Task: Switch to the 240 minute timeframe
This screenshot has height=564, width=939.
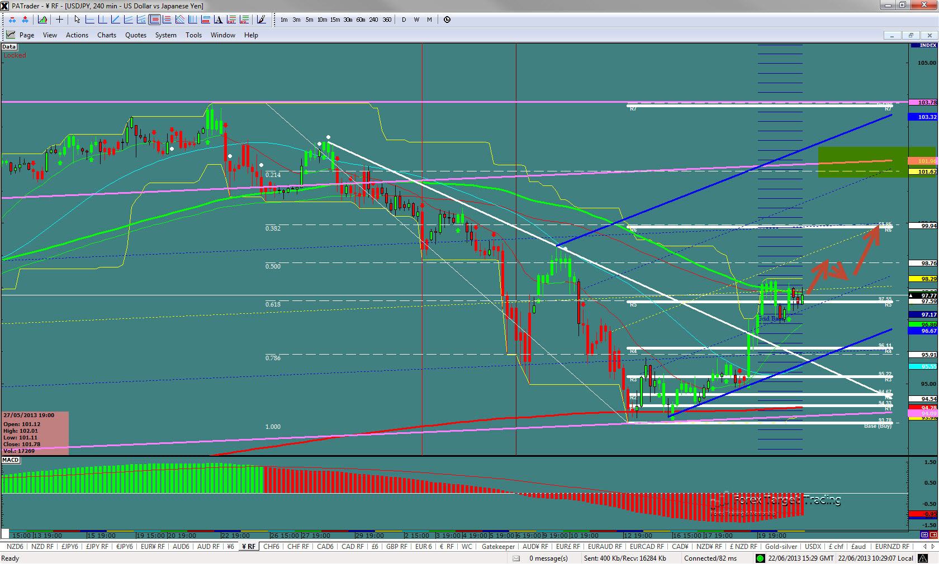Action: (373, 20)
